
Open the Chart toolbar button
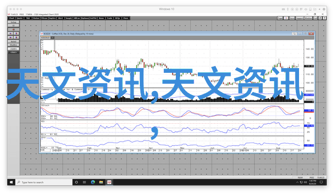pos(11,18)
